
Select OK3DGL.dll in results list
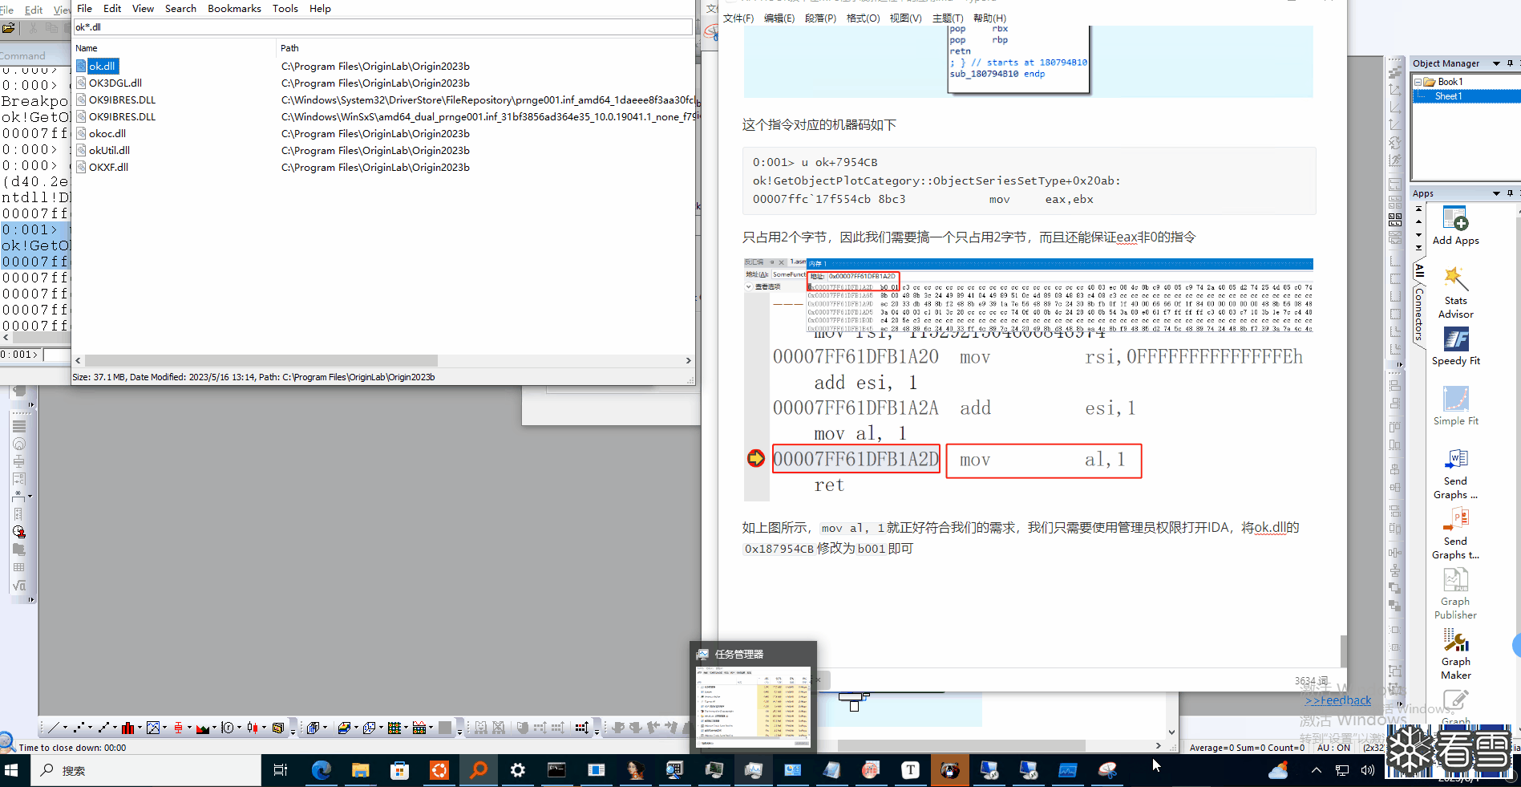click(x=115, y=83)
